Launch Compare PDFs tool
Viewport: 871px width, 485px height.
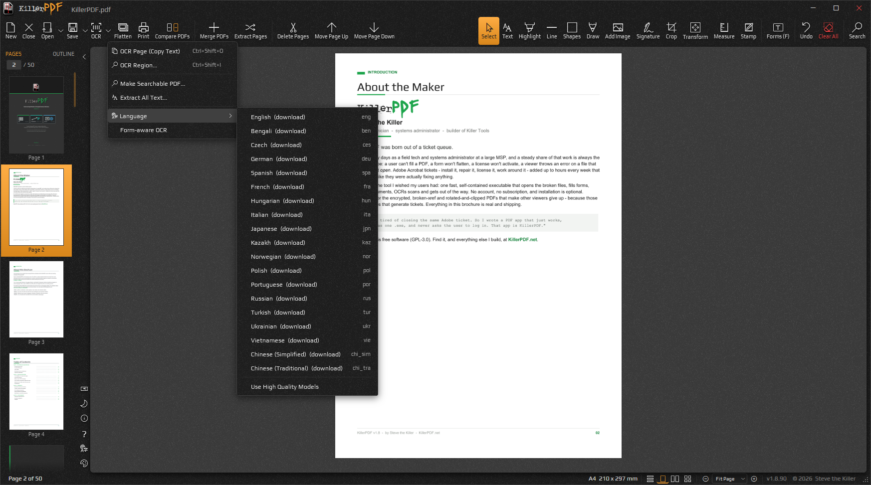(x=172, y=30)
